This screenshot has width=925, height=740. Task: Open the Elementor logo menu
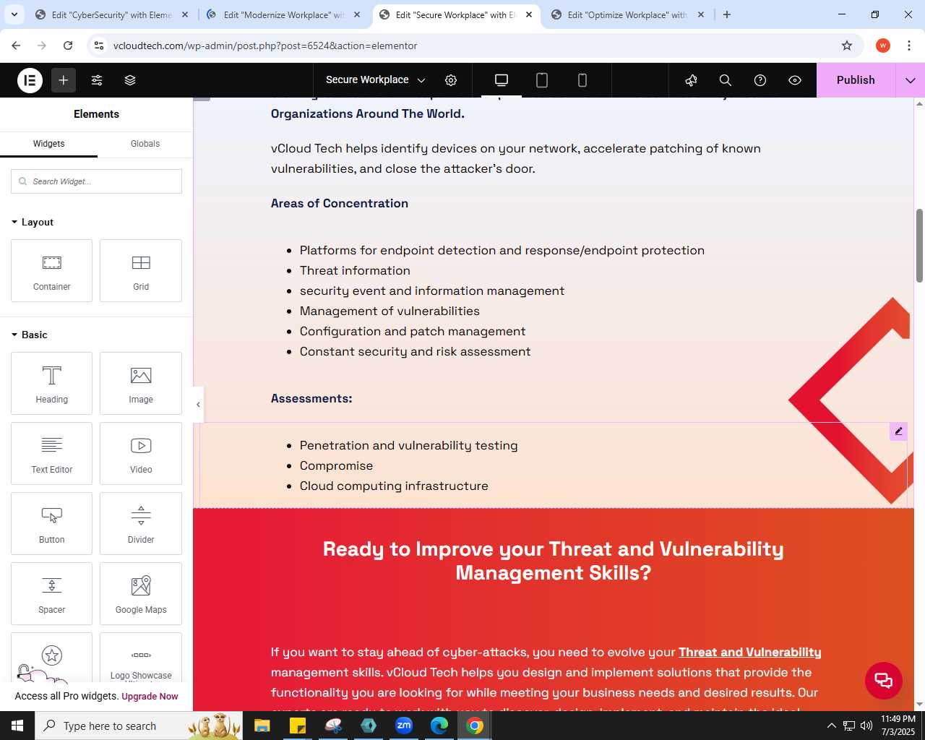click(30, 80)
